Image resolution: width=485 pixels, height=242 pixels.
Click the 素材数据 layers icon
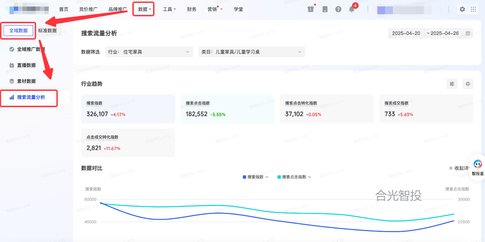click(12, 81)
